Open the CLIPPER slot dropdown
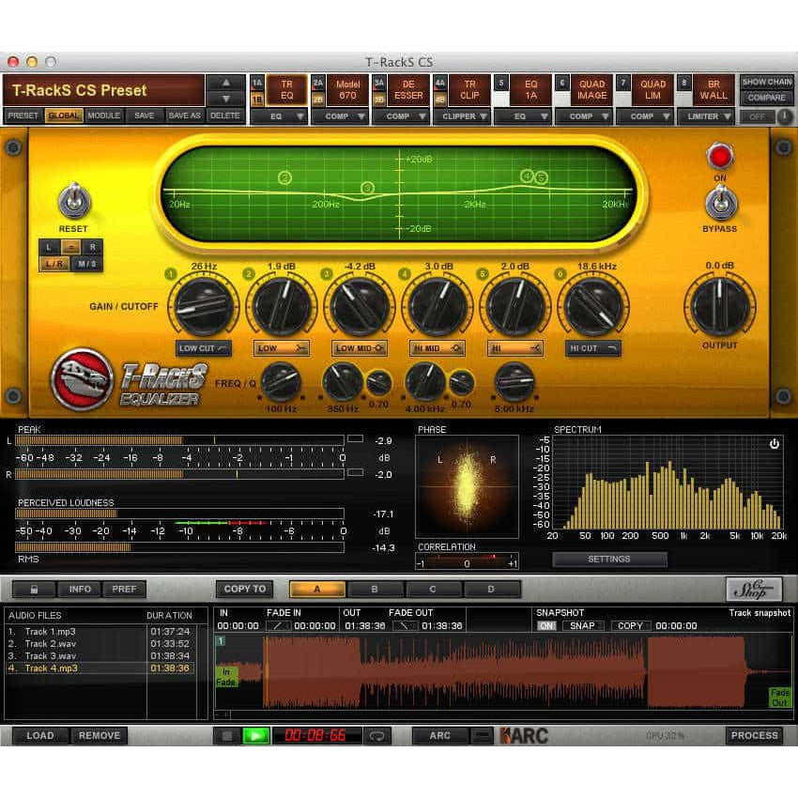Viewport: 798px width, 798px height. pyautogui.click(x=463, y=115)
